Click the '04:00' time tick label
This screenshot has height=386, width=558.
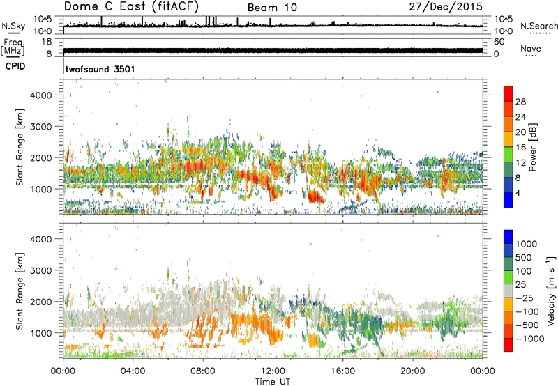[x=133, y=371]
